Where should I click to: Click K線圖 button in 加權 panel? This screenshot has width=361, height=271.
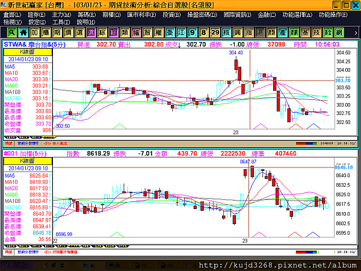(x=28, y=161)
